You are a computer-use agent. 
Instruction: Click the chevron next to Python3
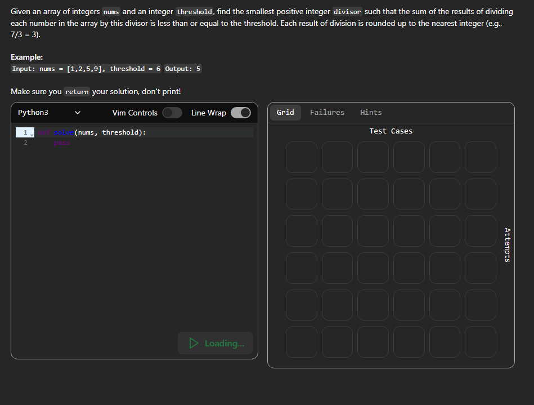pyautogui.click(x=78, y=113)
